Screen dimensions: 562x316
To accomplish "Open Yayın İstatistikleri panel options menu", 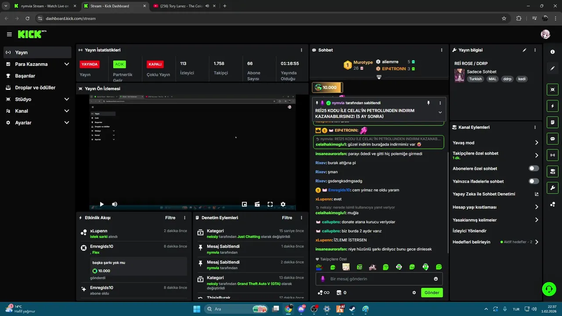I will [301, 50].
